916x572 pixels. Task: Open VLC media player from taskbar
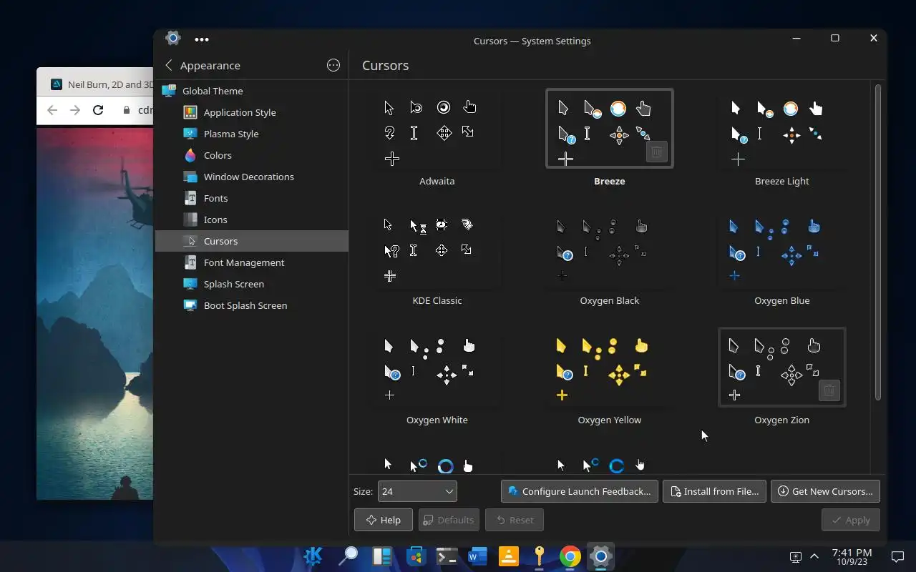(508, 556)
